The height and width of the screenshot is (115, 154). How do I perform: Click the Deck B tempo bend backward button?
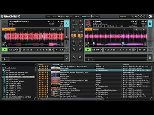tap(137, 29)
